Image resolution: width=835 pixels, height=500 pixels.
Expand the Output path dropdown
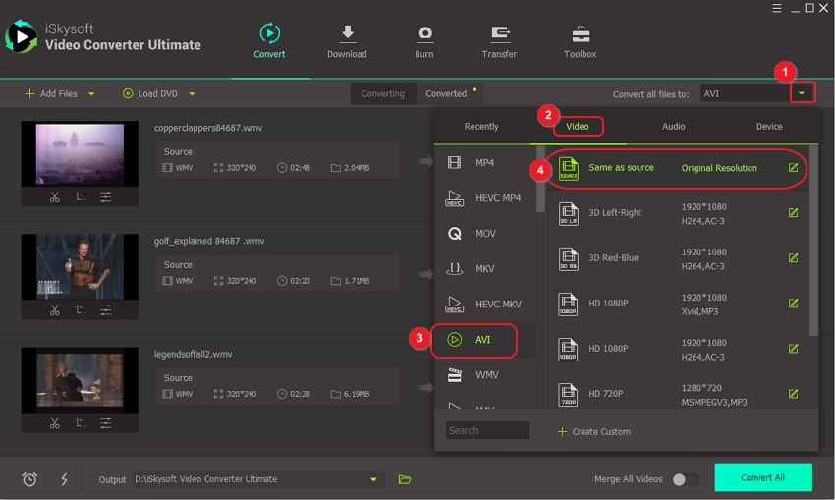(373, 479)
